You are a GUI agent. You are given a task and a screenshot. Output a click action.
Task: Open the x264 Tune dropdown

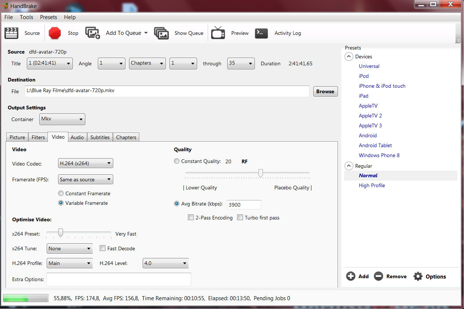(x=70, y=248)
